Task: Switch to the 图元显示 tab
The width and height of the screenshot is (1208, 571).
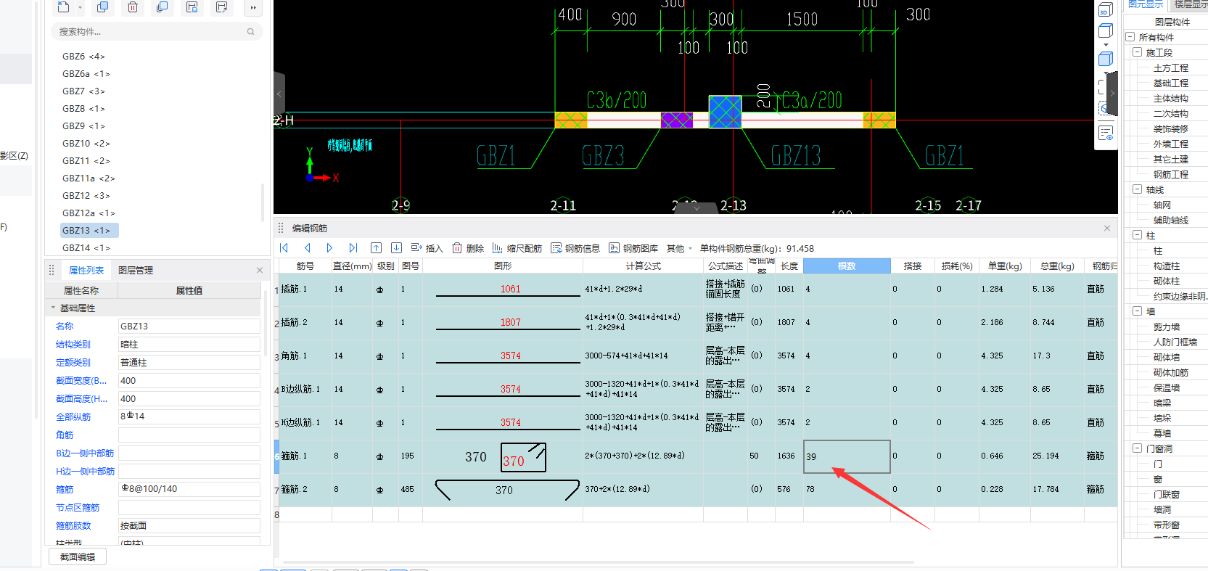Action: [1146, 4]
